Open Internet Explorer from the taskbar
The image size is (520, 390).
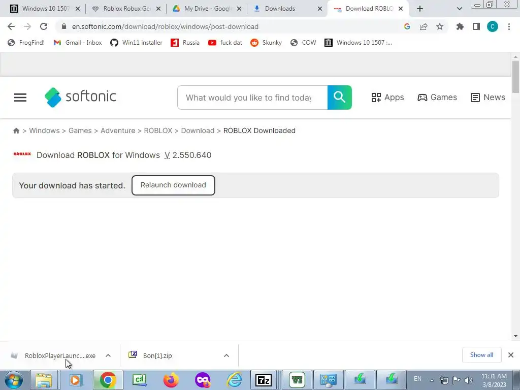(x=235, y=380)
